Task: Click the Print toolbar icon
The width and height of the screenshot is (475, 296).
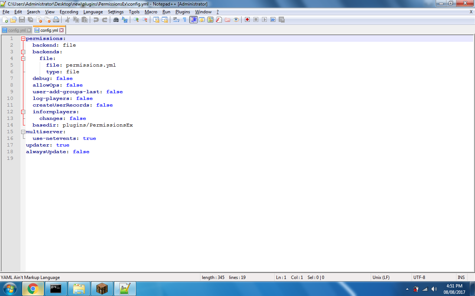Action: [x=56, y=20]
